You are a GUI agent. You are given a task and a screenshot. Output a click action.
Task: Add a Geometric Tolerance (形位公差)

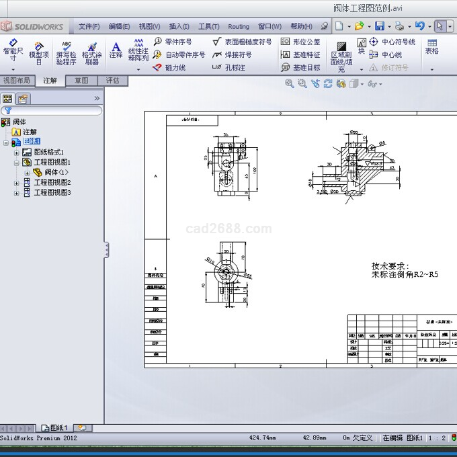pyautogui.click(x=300, y=42)
